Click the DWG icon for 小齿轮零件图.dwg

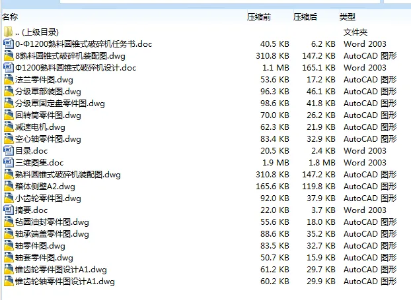click(9, 198)
